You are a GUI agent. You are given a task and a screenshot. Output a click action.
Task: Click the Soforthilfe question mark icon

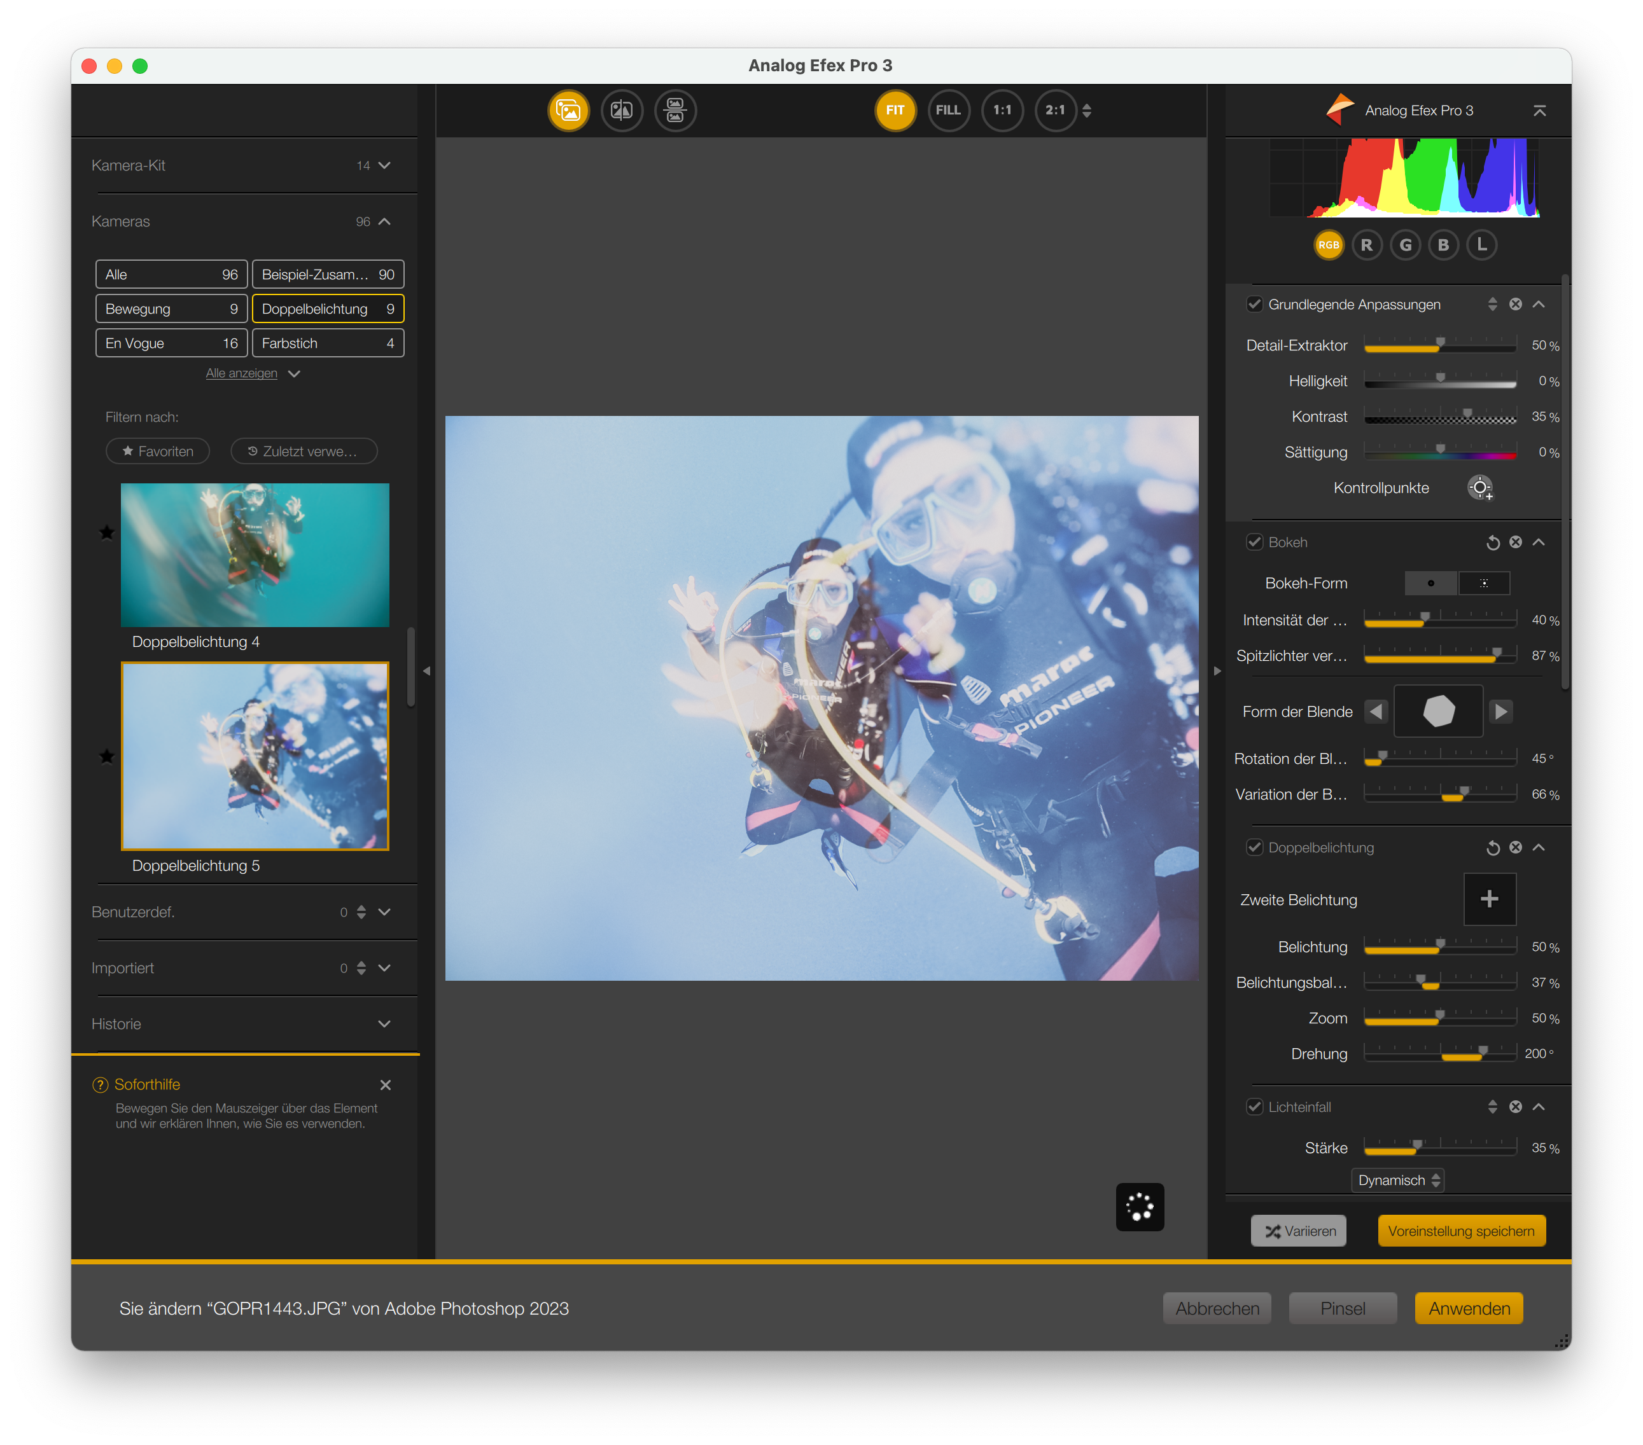[x=101, y=1085]
